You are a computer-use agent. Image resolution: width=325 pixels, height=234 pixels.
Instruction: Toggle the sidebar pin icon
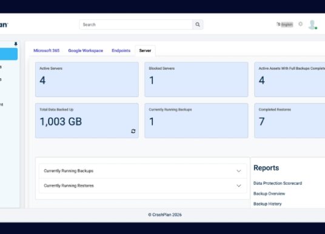(16, 44)
